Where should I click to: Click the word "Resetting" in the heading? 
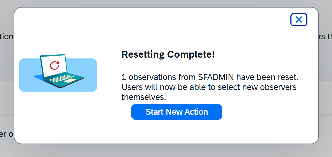coord(143,54)
